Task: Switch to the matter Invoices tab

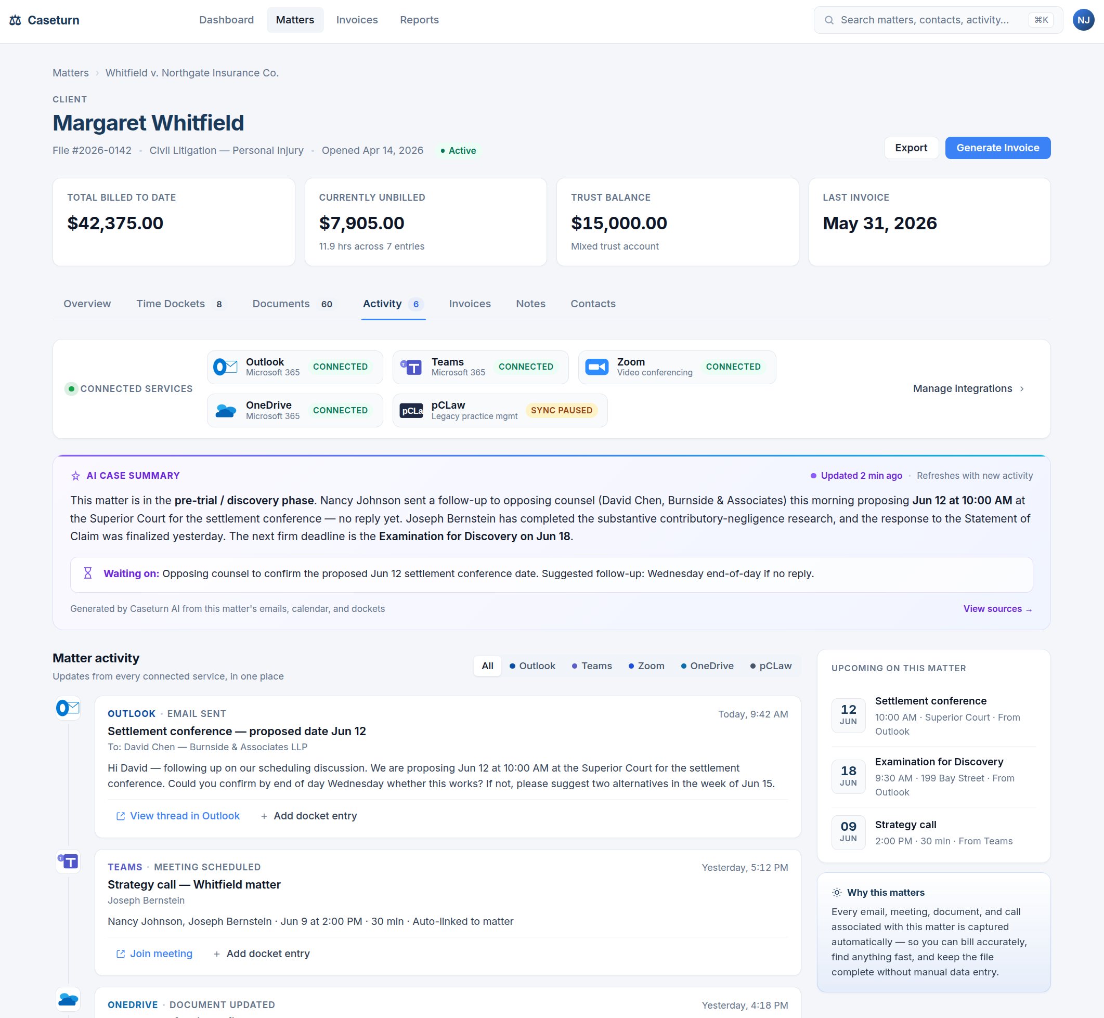Action: tap(470, 304)
